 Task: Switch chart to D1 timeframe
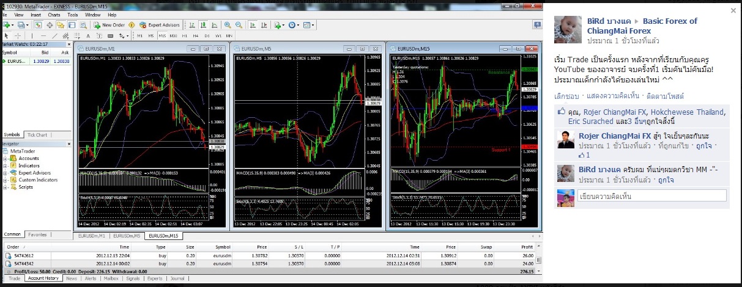coord(207,36)
